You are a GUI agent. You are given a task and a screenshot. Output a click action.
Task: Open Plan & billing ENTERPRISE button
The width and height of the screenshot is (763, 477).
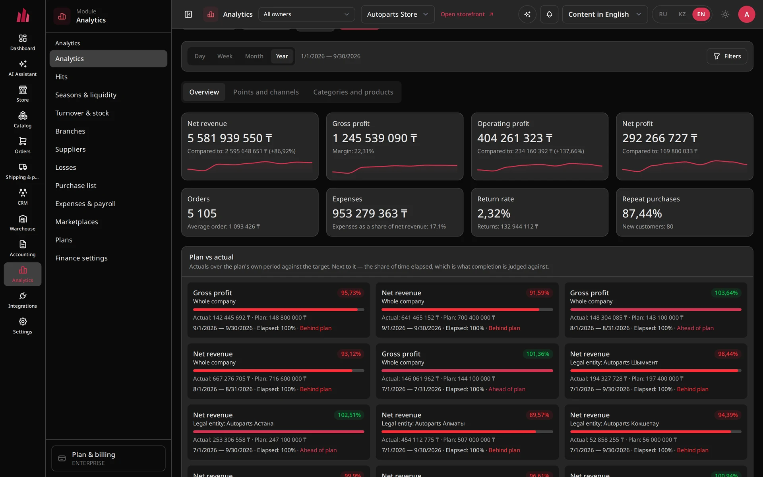pos(108,458)
